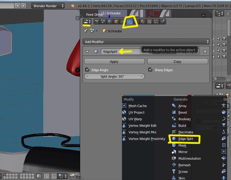Image resolution: width=231 pixels, height=180 pixels.
Task: Click the EdgeSplit modifier name field
Action: click(125, 51)
